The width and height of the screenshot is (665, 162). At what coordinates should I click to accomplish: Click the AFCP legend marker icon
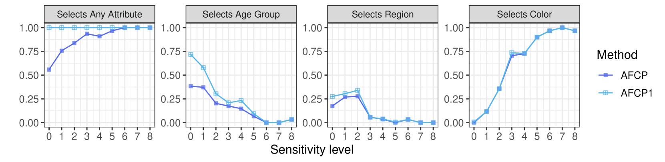[605, 75]
